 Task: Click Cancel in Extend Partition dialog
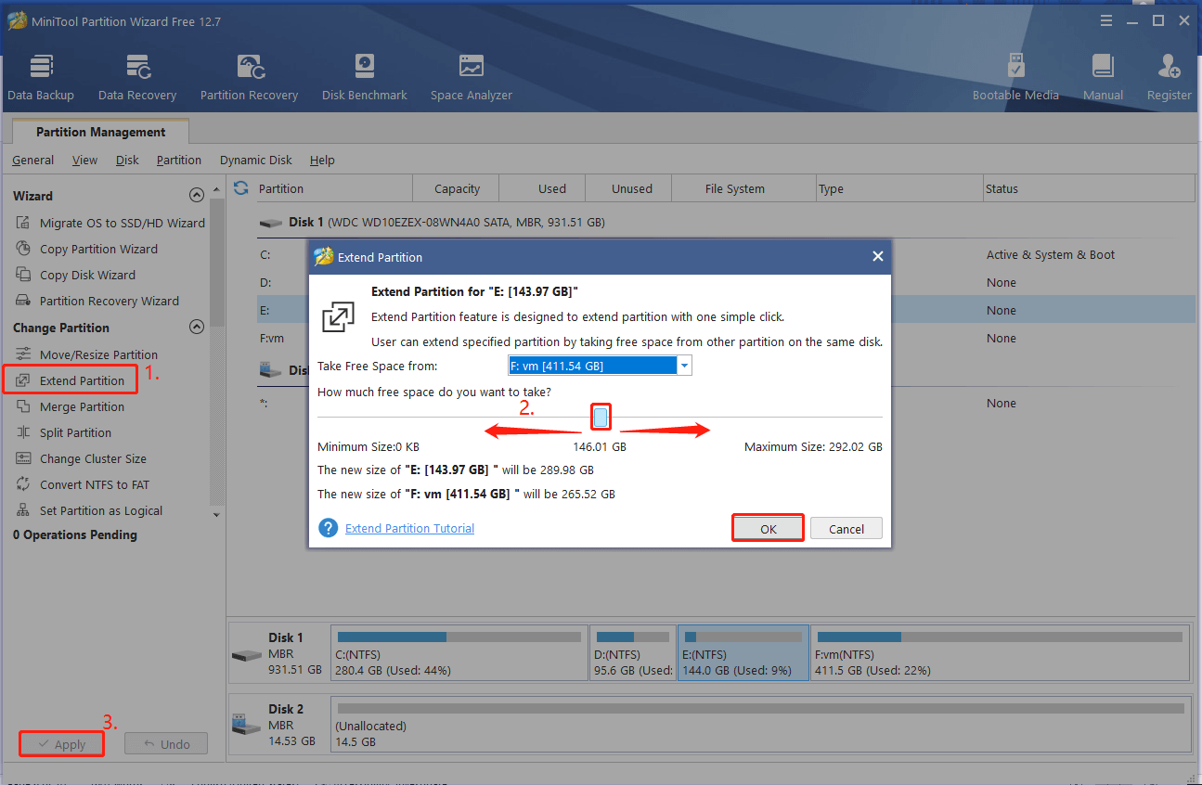click(x=847, y=529)
